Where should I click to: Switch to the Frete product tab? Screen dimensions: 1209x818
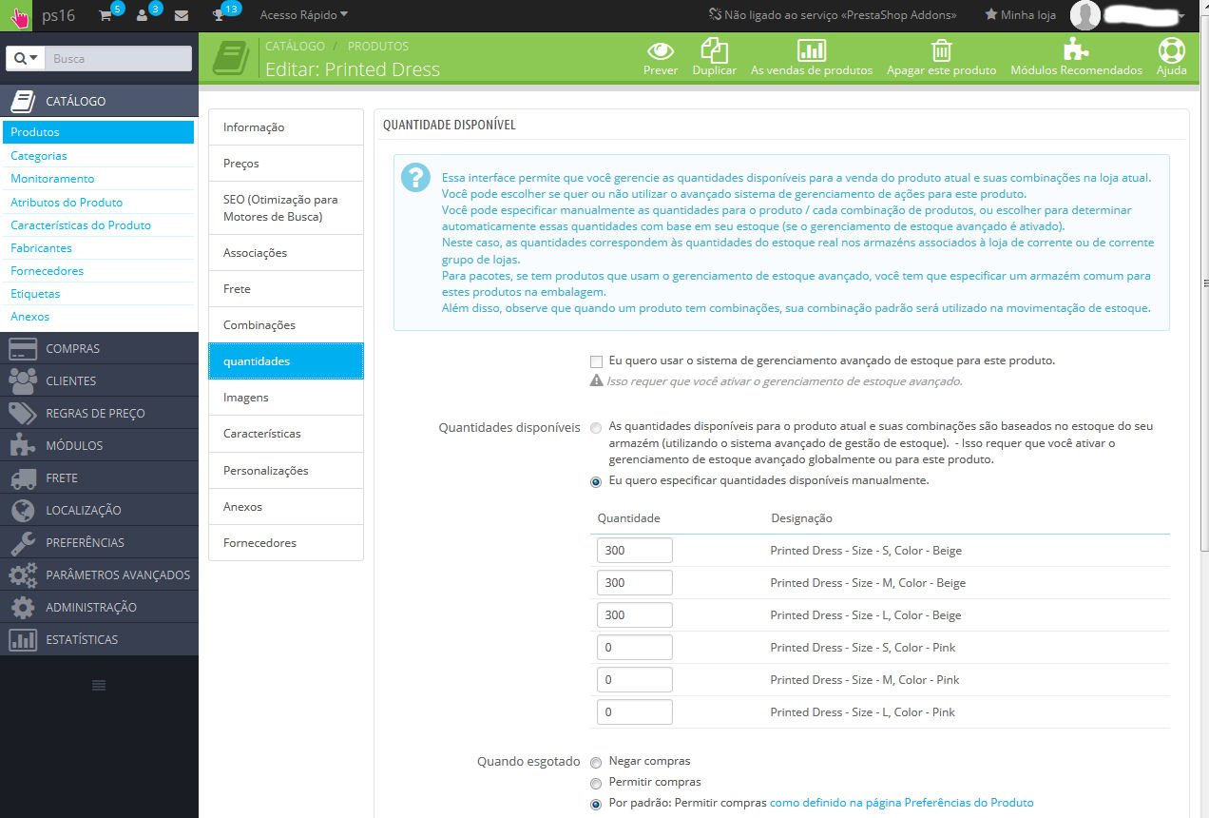[x=286, y=289]
